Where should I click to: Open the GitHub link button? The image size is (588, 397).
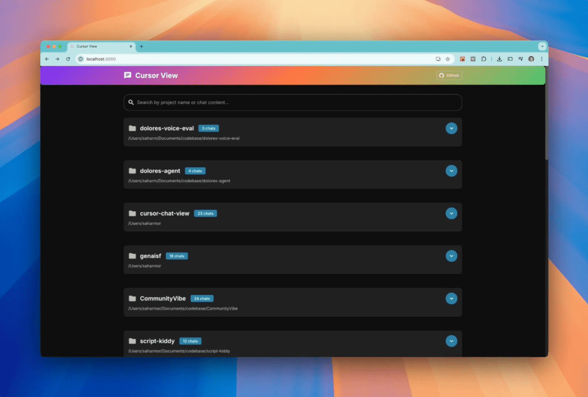tap(449, 75)
